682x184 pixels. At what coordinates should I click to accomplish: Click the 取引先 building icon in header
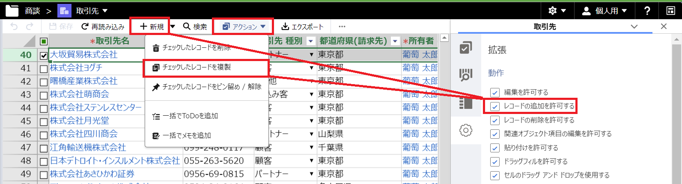click(x=64, y=11)
